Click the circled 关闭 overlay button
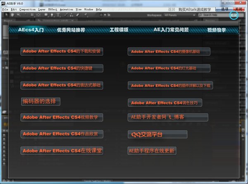Image resolution: width=248 pixels, height=184 pixels. (x=234, y=15)
